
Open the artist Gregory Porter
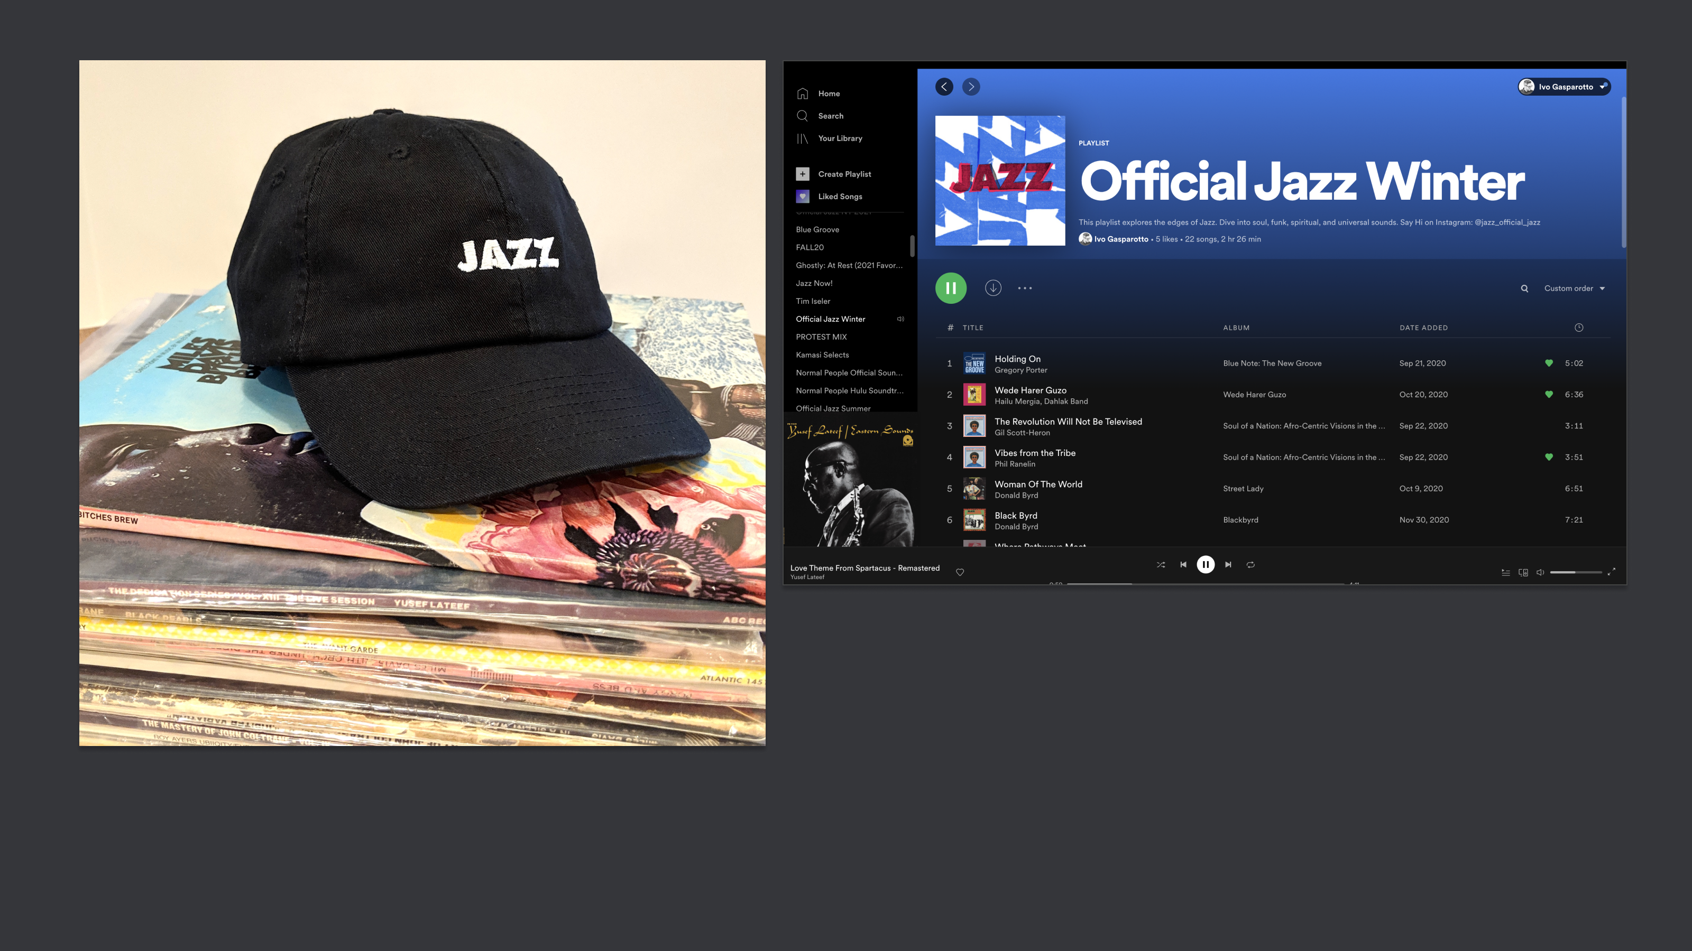(1020, 370)
